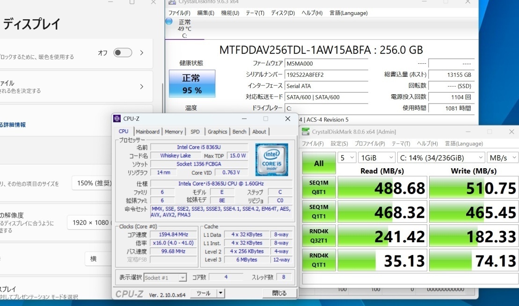Image resolution: width=519 pixels, height=306 pixels.
Task: Open the display orientation 横 dropdown
Action: pos(98,259)
